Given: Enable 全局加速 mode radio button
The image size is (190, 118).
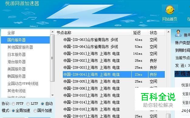Looking at the screenshot, I should pos(13,111).
